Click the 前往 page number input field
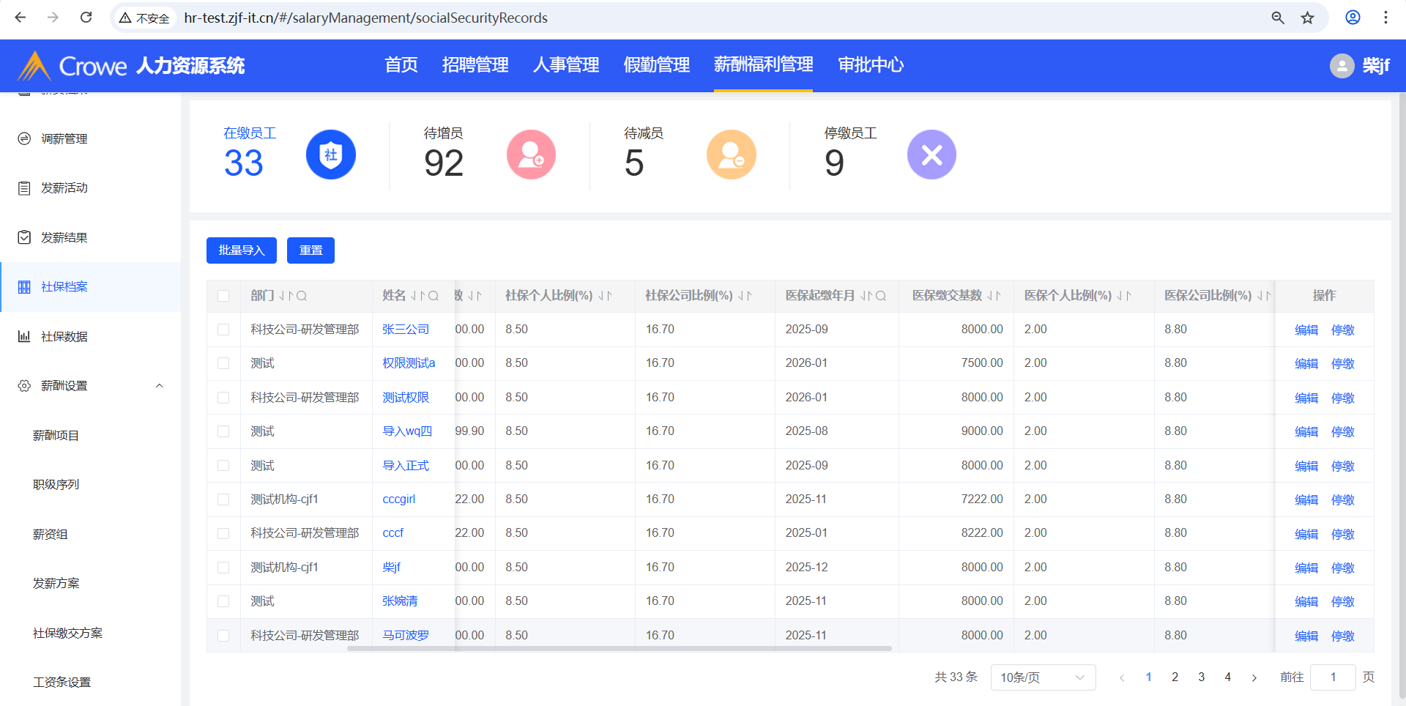Screen dimensions: 1406x706 pyautogui.click(x=1333, y=677)
